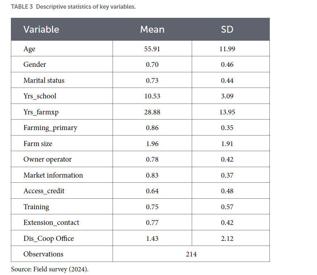
Task: Select the Access_credit row label
Action: pos(44,191)
